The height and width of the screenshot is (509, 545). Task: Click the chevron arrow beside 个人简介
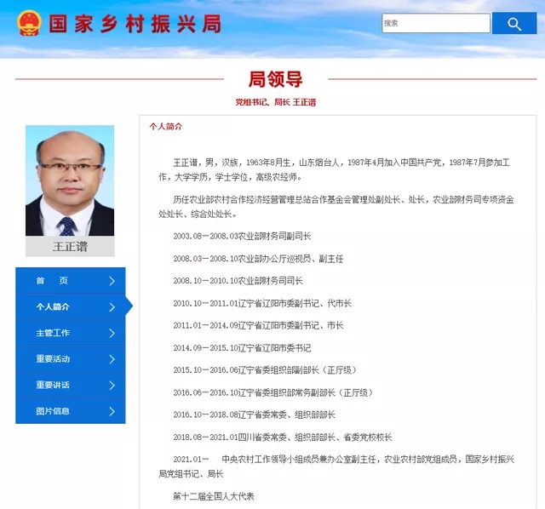click(x=112, y=306)
